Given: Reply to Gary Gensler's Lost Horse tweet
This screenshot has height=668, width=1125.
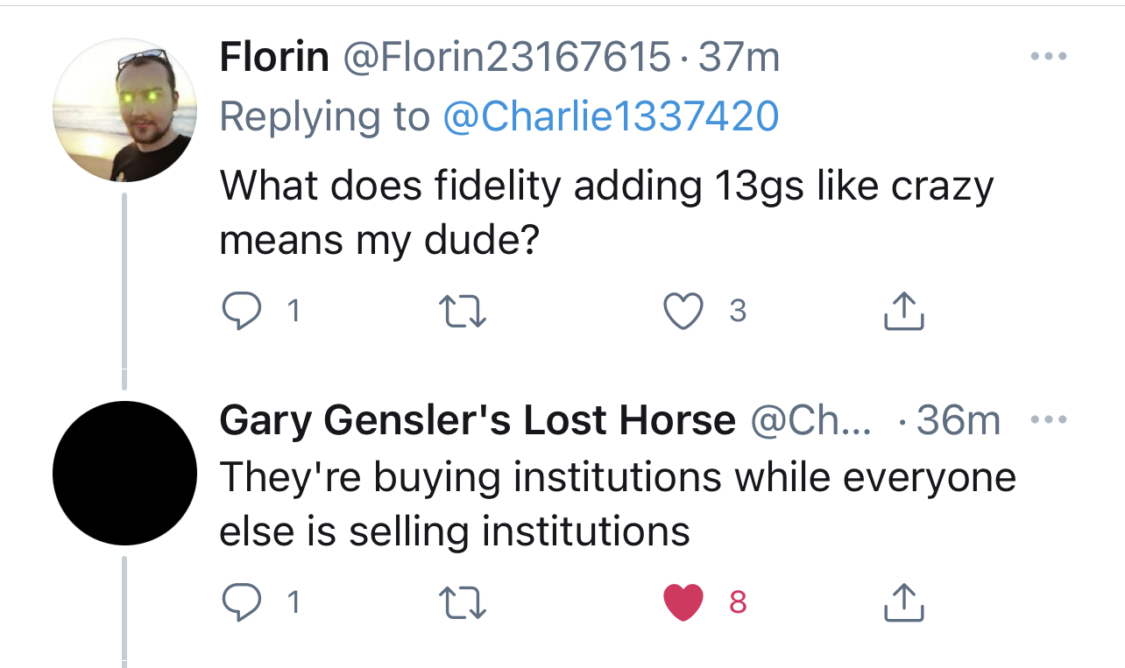Looking at the screenshot, I should click(239, 602).
